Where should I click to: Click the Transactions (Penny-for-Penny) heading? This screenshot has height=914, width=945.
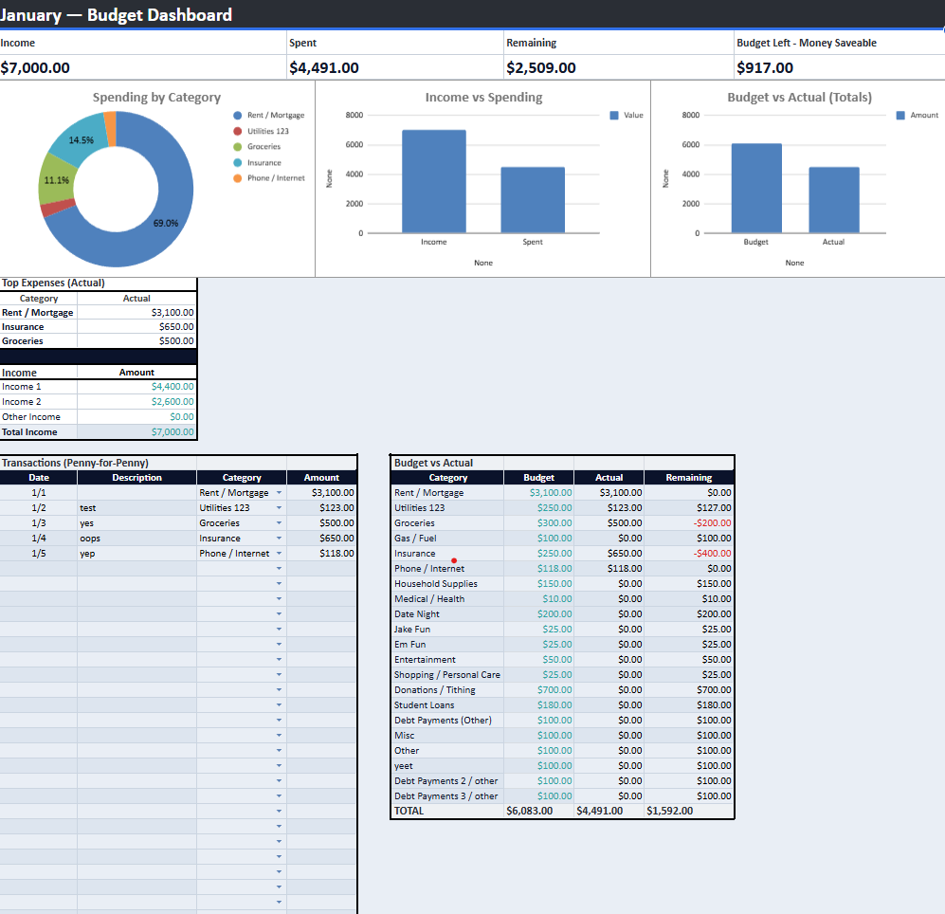[x=75, y=463]
